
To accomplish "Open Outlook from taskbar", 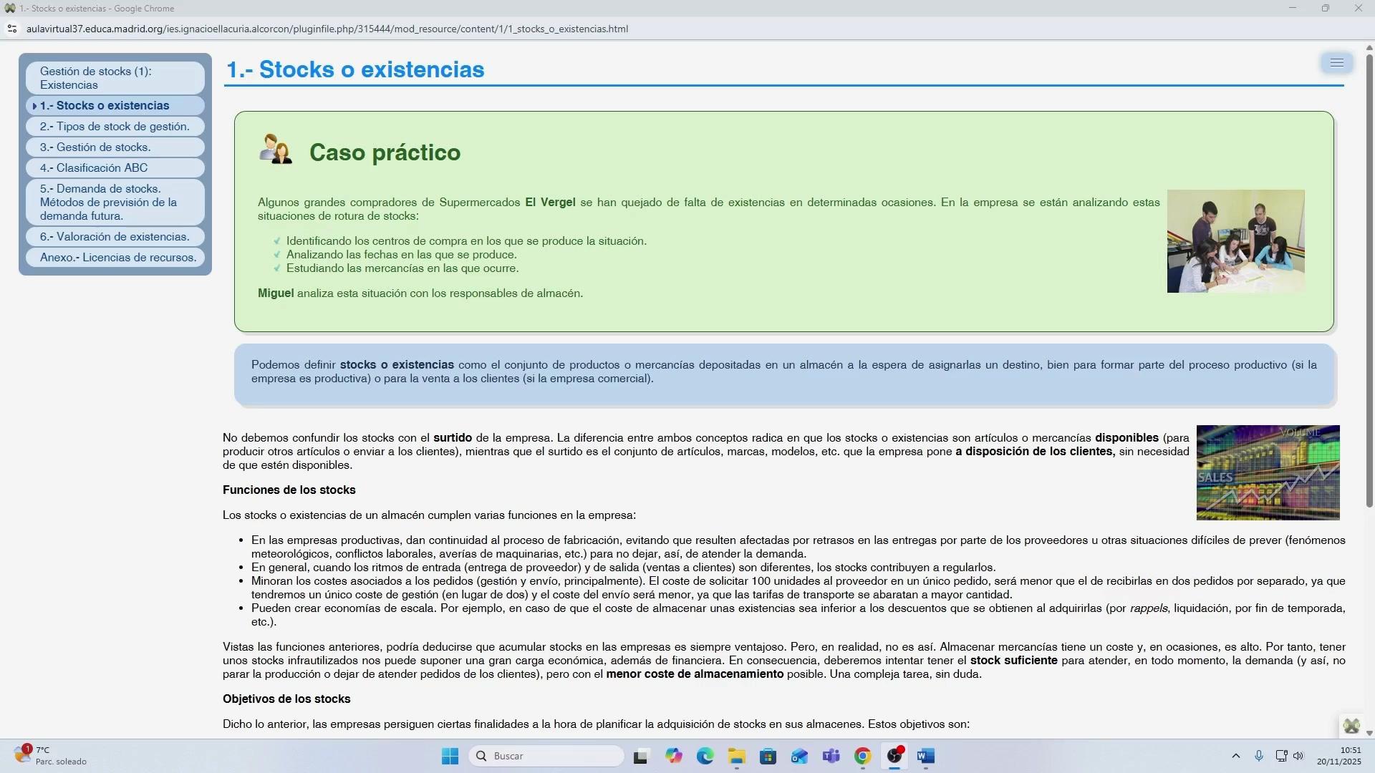I will click(799, 757).
